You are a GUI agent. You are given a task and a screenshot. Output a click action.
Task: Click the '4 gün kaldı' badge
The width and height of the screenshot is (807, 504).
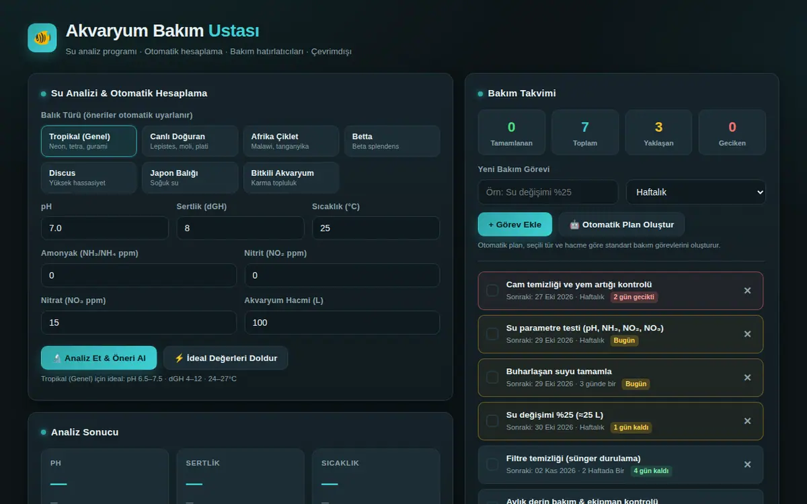pyautogui.click(x=651, y=471)
